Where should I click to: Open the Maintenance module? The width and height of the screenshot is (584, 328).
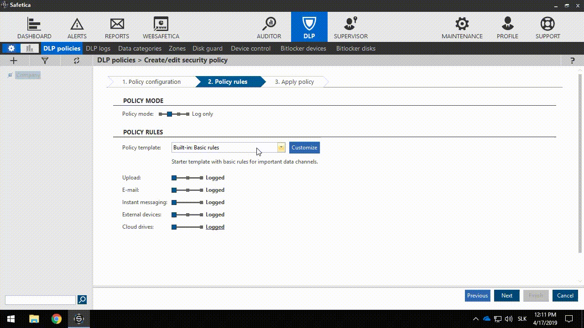[462, 26]
